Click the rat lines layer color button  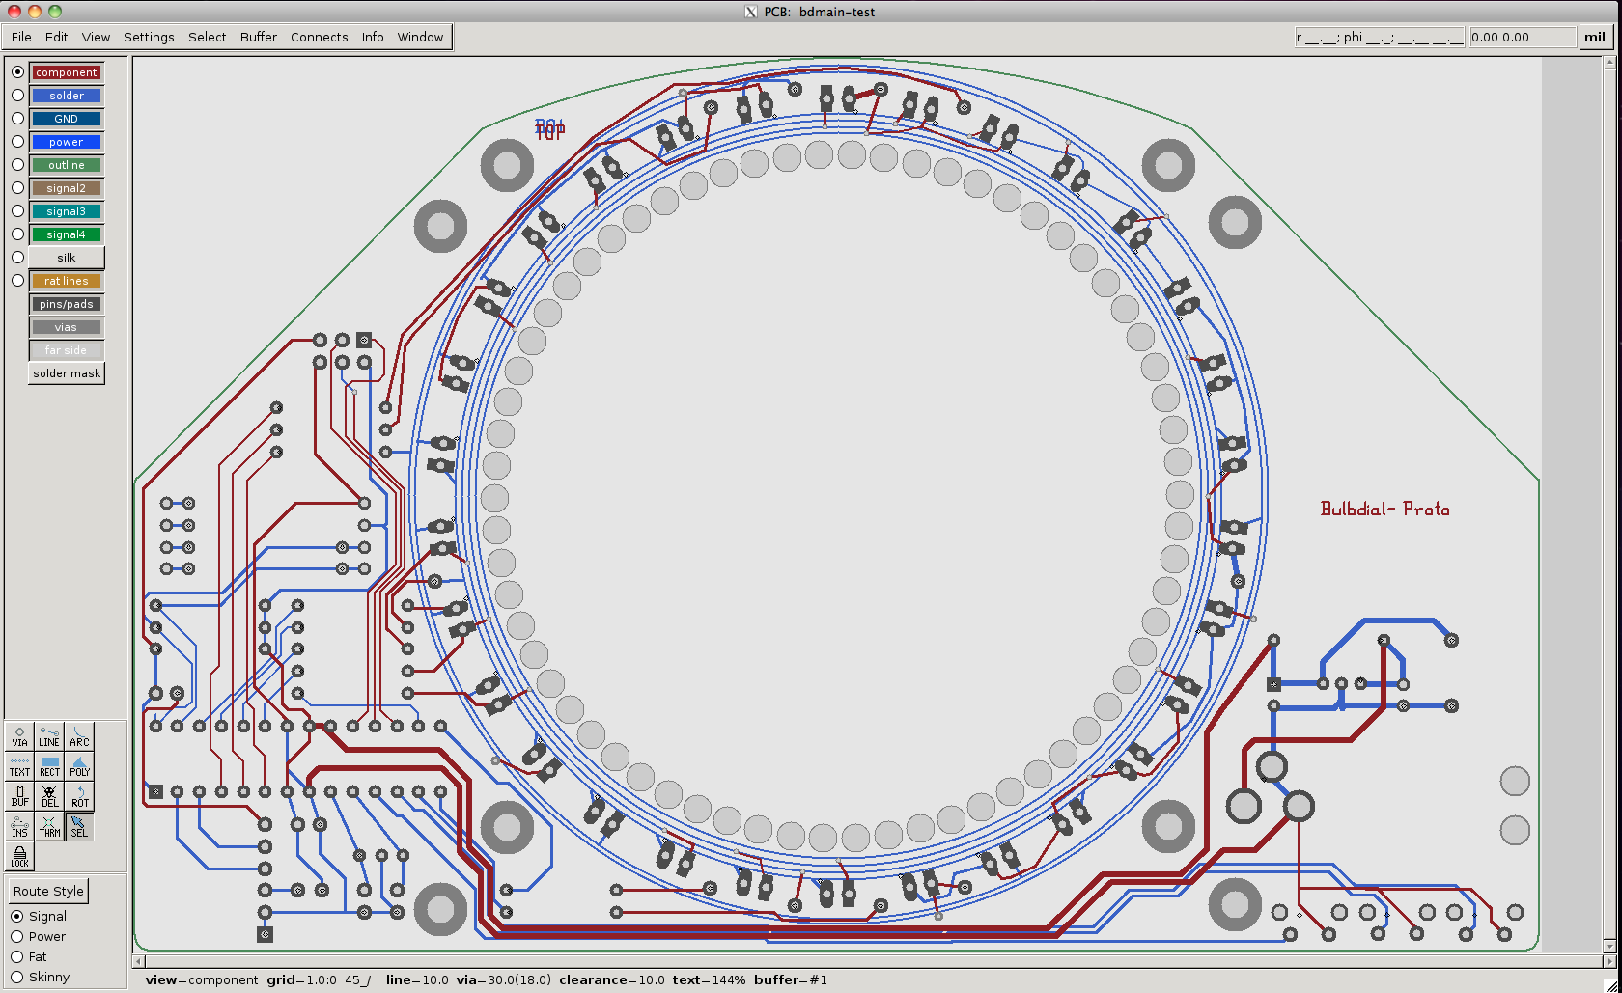pyautogui.click(x=66, y=281)
